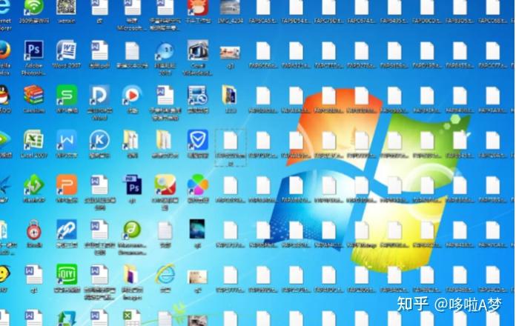516x326 pixels.
Task: Open the green WiFi hotspot shortcut
Action: [x=33, y=7]
